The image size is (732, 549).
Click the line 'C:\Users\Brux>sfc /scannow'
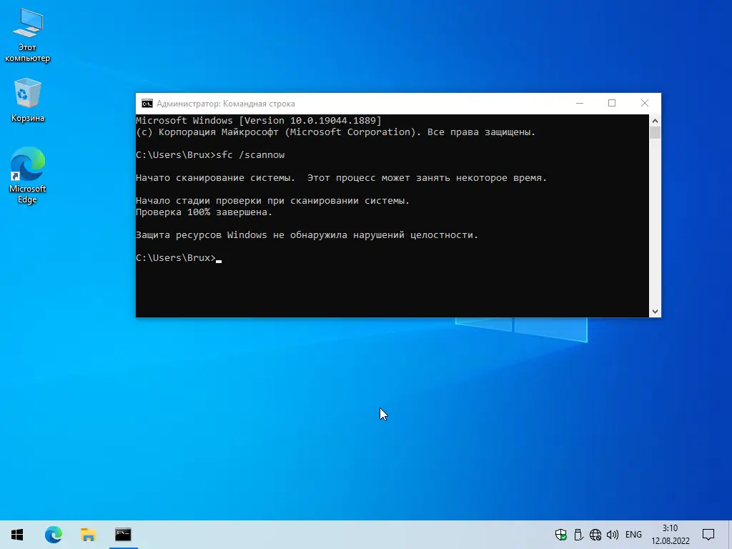pyautogui.click(x=210, y=155)
